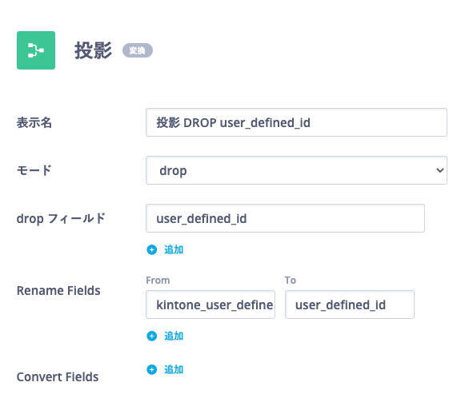469x402 pixels.
Task: Open the モード dropdown showing drop
Action: point(296,170)
